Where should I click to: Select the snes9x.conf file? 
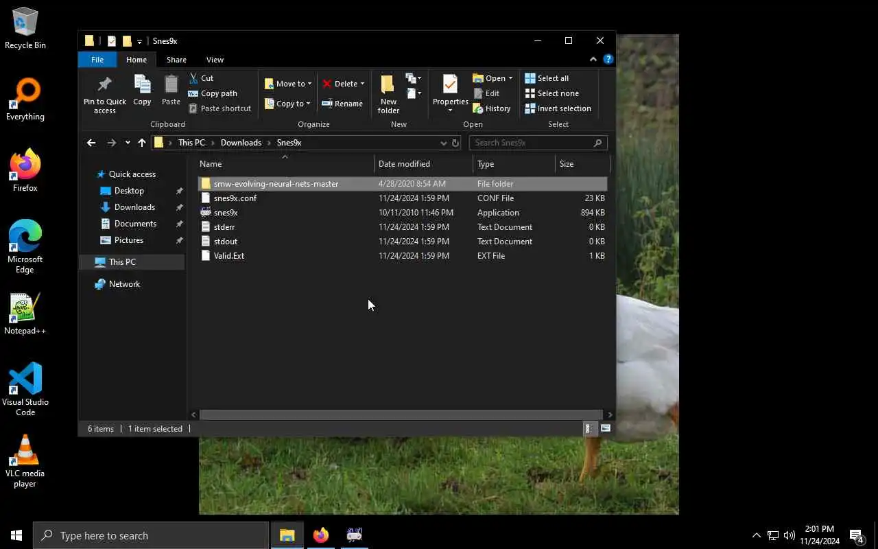click(x=403, y=198)
